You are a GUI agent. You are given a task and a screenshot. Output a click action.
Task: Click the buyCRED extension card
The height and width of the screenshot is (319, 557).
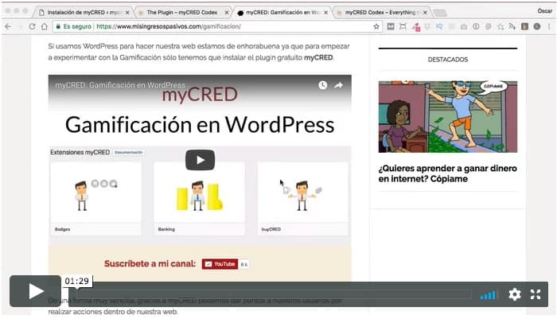(x=302, y=199)
